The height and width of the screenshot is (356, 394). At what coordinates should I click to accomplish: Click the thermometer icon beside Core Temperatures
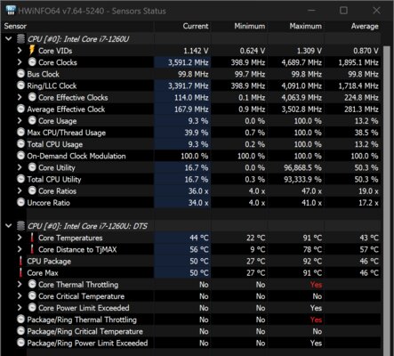pos(32,238)
